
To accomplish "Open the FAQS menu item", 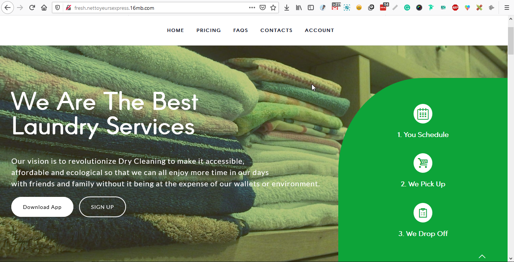I will pyautogui.click(x=240, y=30).
